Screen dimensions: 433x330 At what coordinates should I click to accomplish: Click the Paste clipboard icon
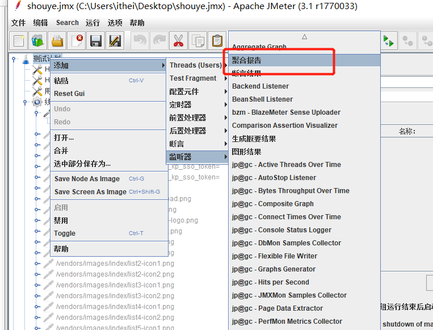(x=217, y=41)
